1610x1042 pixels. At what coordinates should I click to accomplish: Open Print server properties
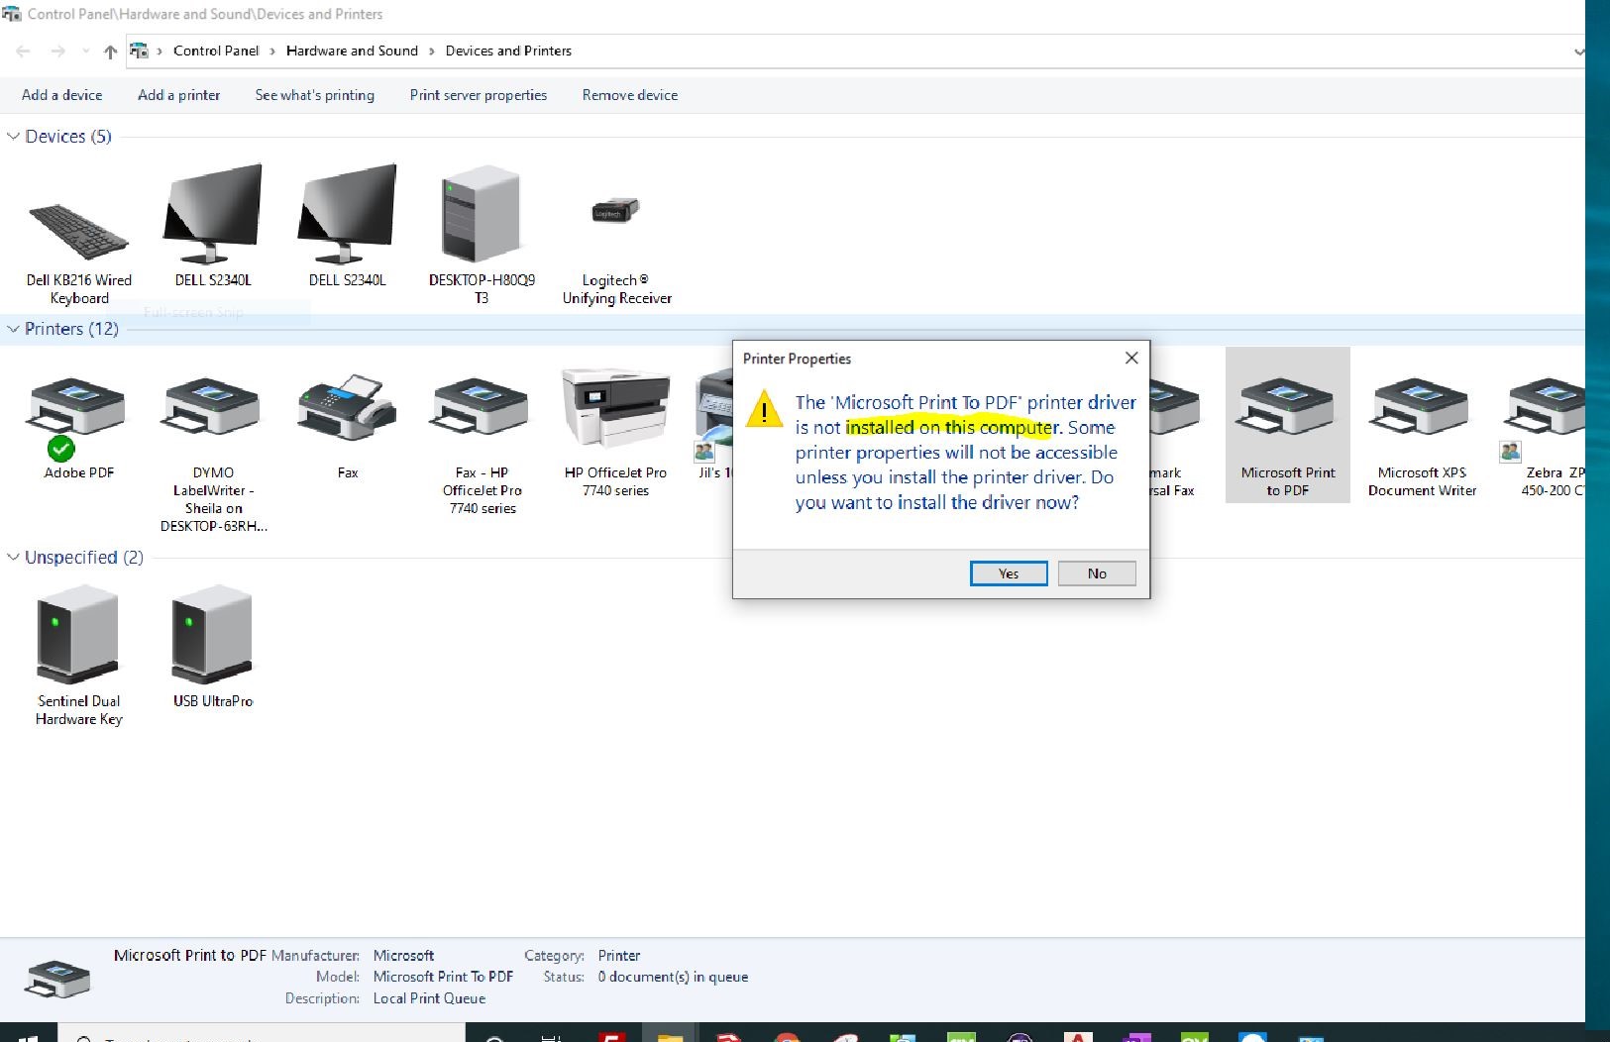click(x=478, y=95)
